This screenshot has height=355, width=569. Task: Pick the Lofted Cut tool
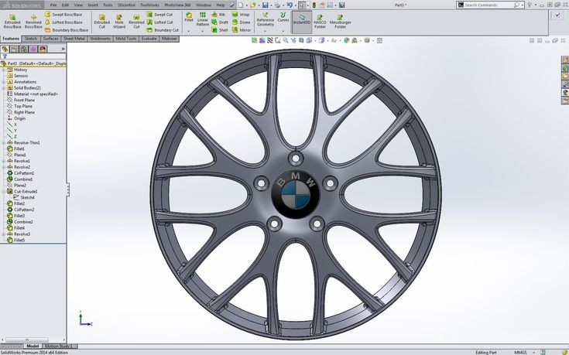click(159, 22)
